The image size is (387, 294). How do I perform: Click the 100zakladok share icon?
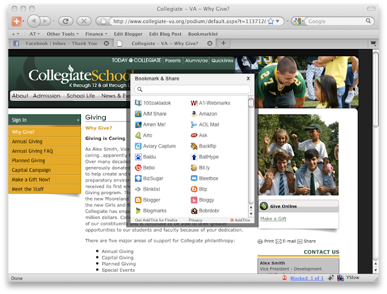(138, 103)
